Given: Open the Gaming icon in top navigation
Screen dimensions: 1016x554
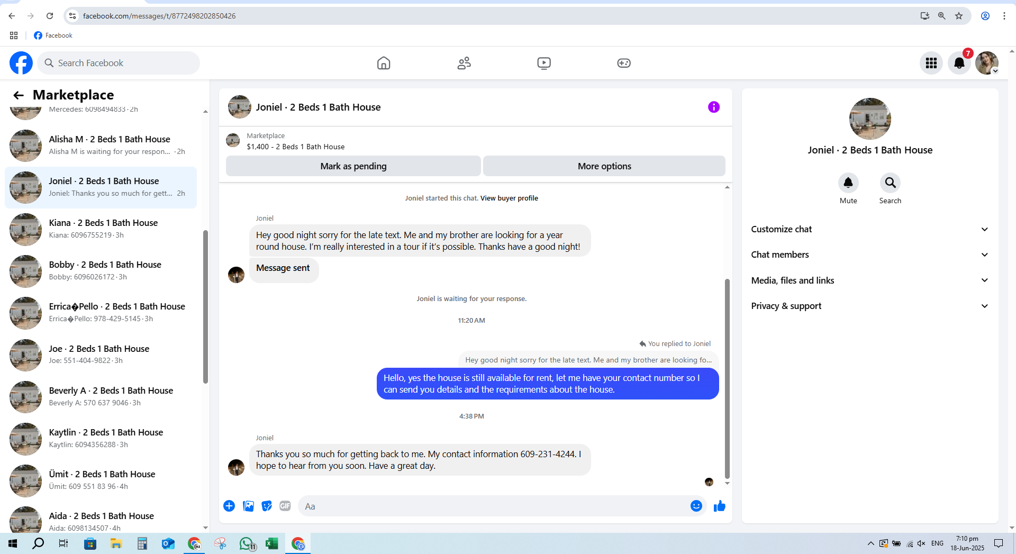Looking at the screenshot, I should tap(624, 63).
